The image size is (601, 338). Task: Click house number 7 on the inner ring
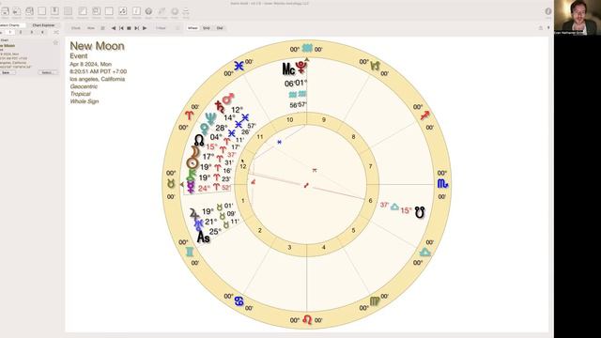[370, 166]
